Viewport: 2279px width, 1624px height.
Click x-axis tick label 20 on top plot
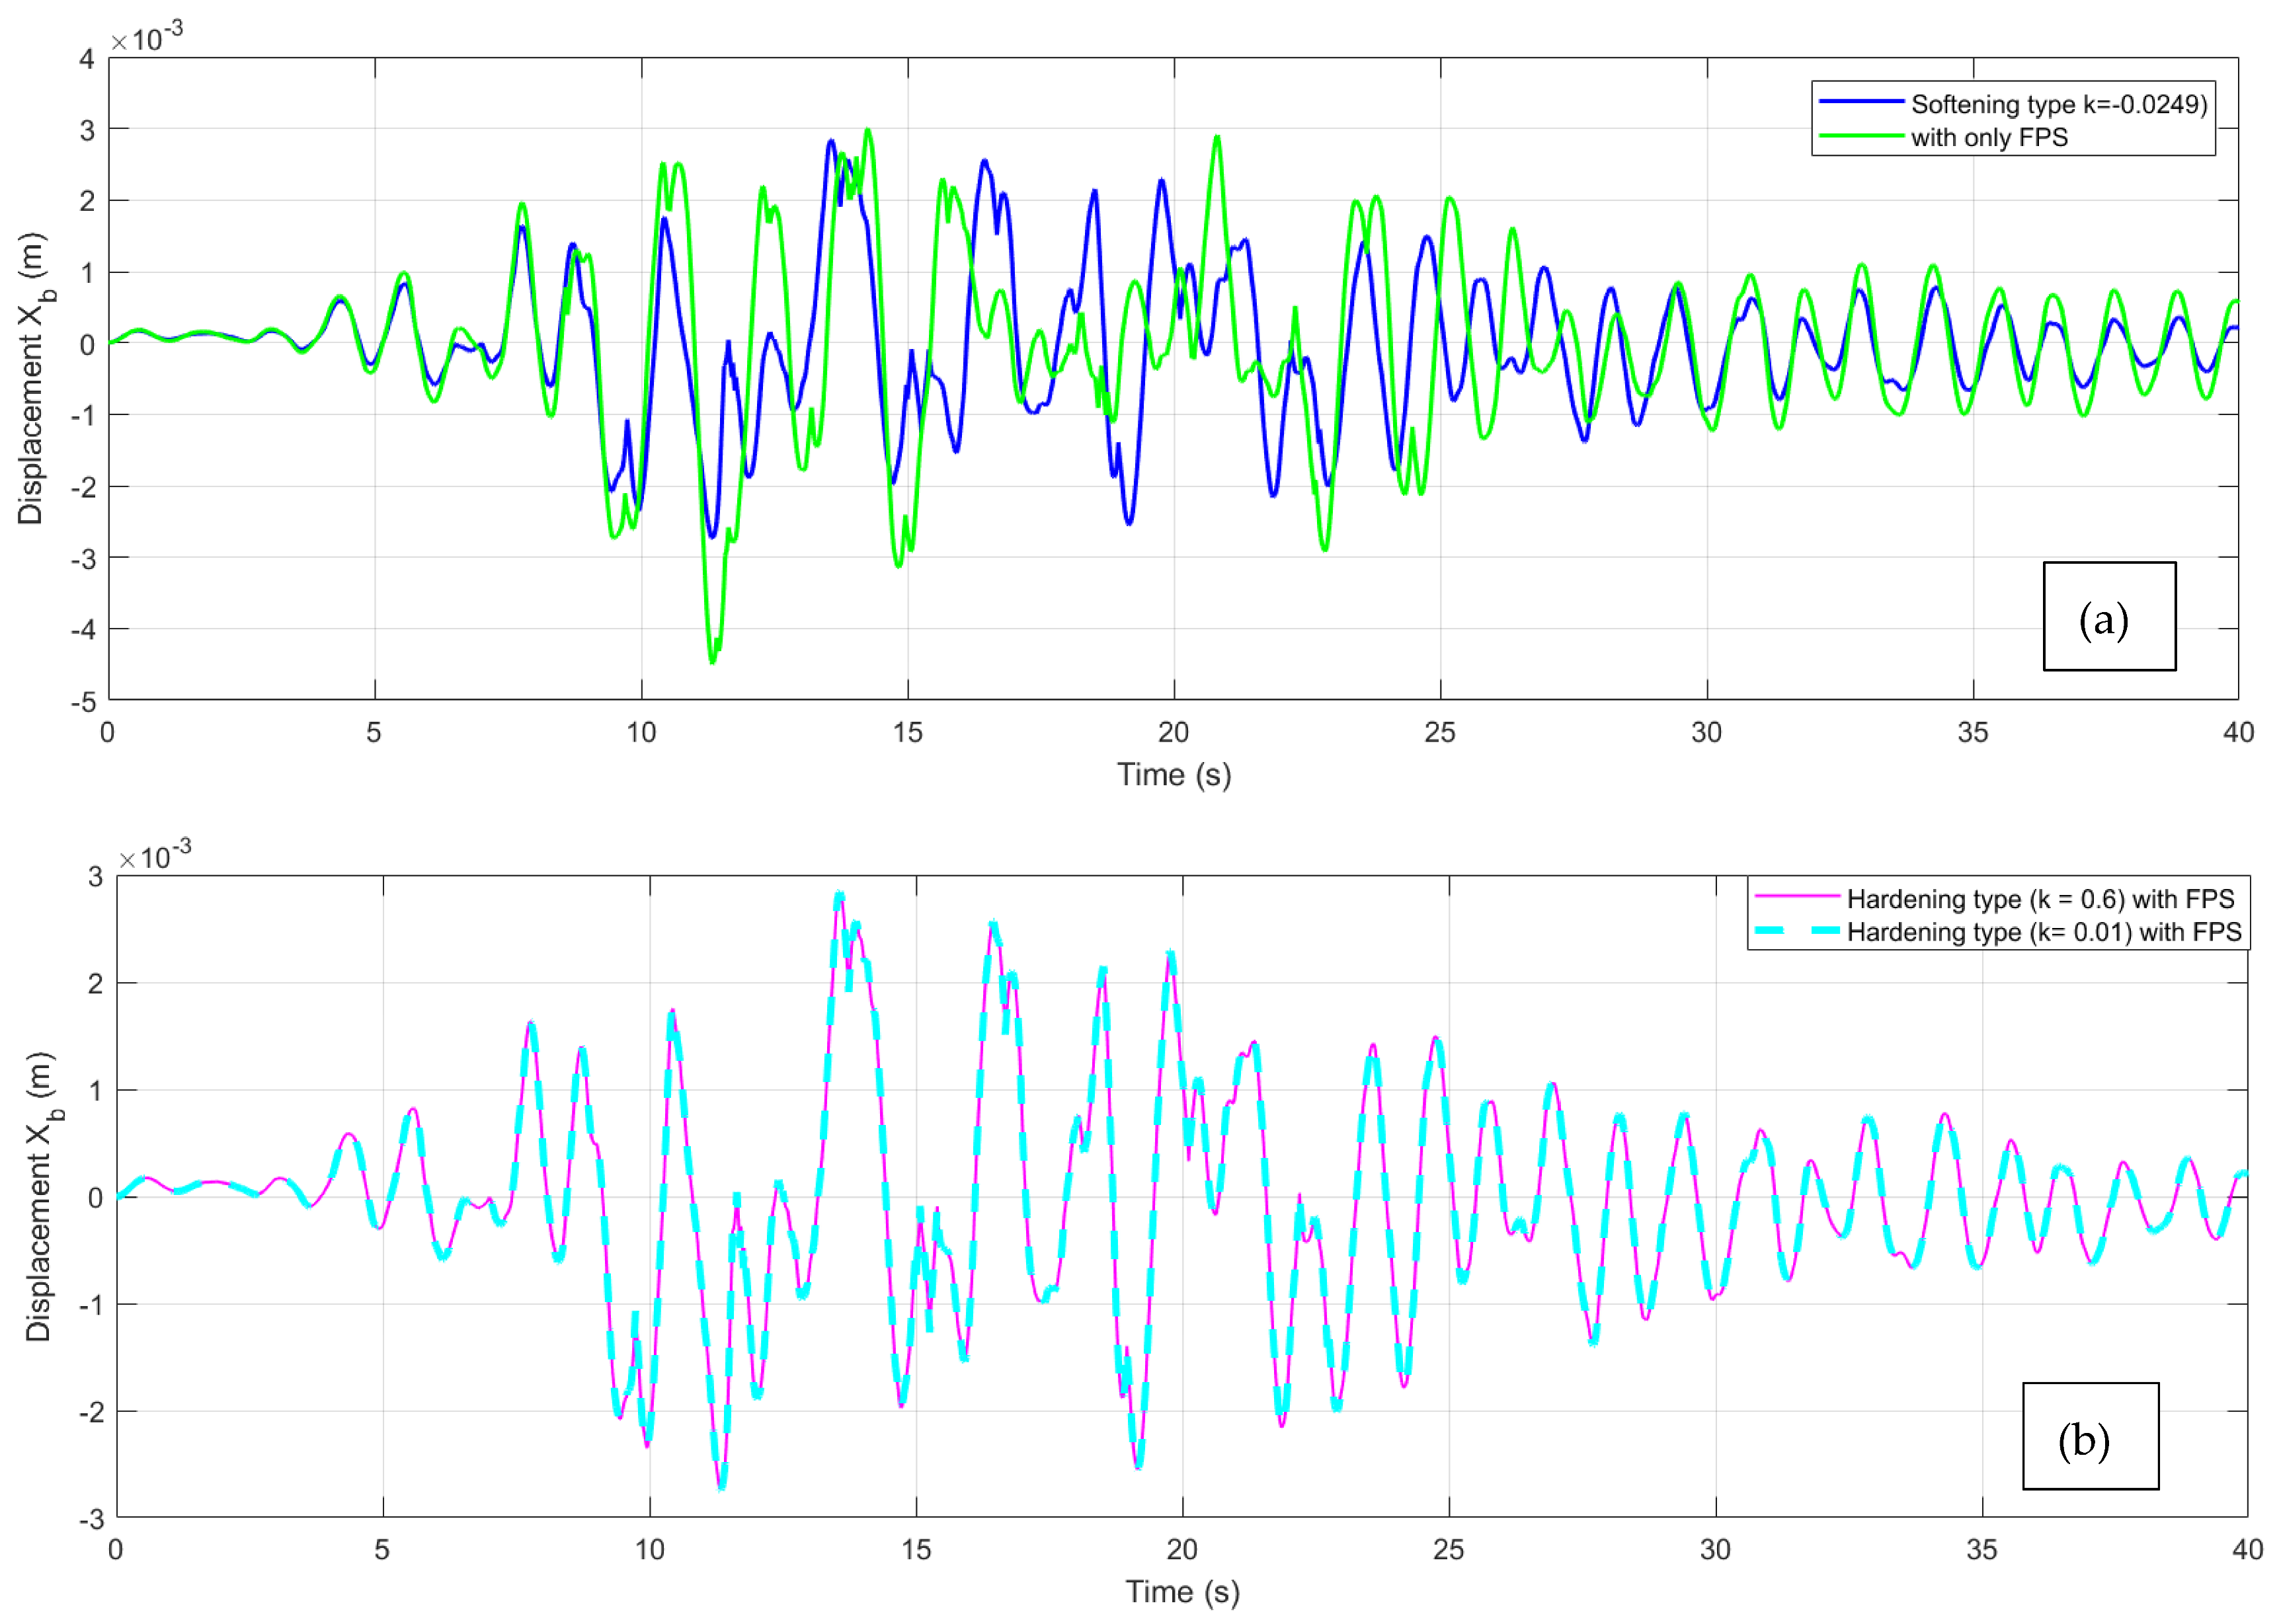[x=1173, y=732]
